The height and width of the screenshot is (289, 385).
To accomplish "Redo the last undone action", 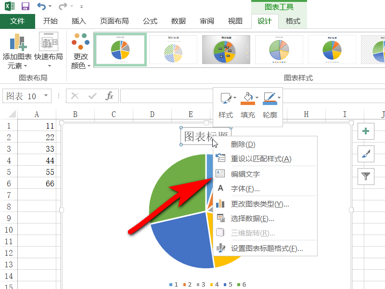I will coord(63,6).
